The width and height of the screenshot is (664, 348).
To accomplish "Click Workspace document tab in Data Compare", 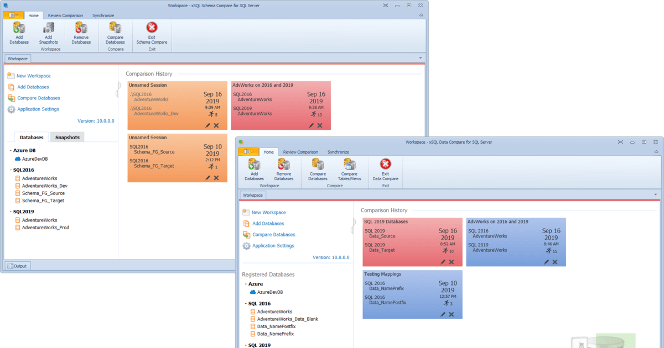I will (253, 195).
